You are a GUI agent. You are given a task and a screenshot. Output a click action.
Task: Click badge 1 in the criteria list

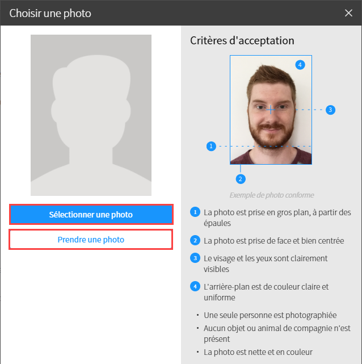click(195, 212)
